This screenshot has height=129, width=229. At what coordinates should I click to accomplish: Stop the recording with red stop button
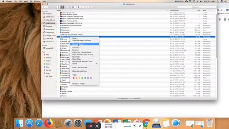tap(91, 126)
